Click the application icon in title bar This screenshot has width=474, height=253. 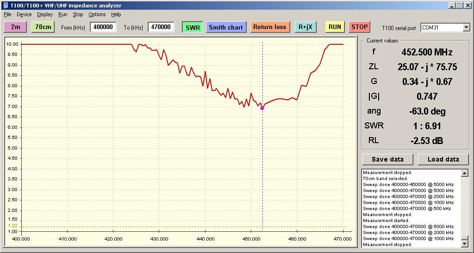6,5
